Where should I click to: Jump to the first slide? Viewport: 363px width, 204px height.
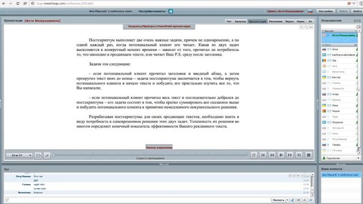pyautogui.click(x=263, y=155)
